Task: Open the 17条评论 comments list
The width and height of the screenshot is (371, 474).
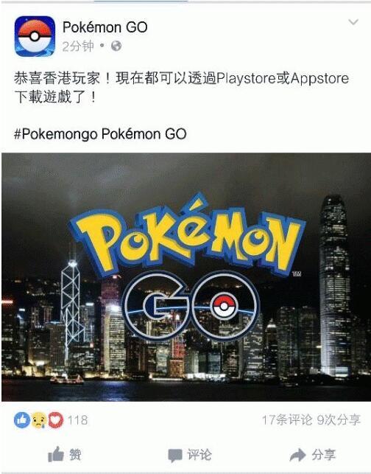Action: [x=287, y=420]
